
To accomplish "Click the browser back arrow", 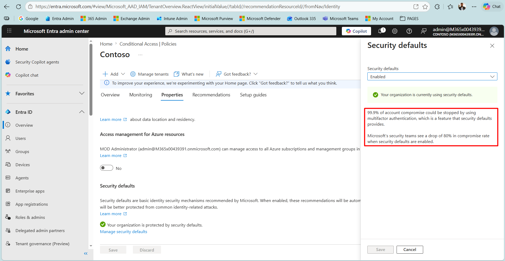I will point(7,7).
